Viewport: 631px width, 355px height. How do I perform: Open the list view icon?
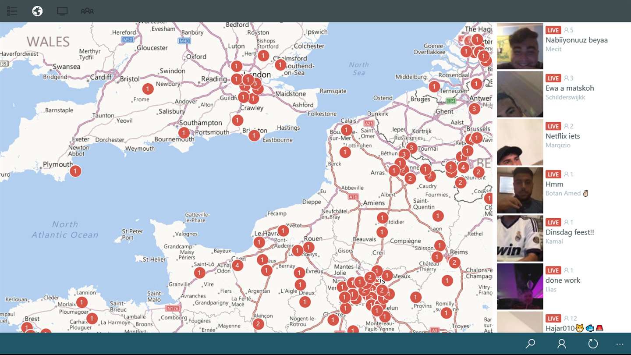pyautogui.click(x=12, y=11)
